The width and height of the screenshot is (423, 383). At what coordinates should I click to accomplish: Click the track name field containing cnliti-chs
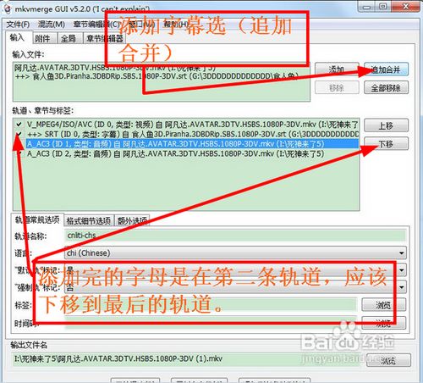coord(235,236)
